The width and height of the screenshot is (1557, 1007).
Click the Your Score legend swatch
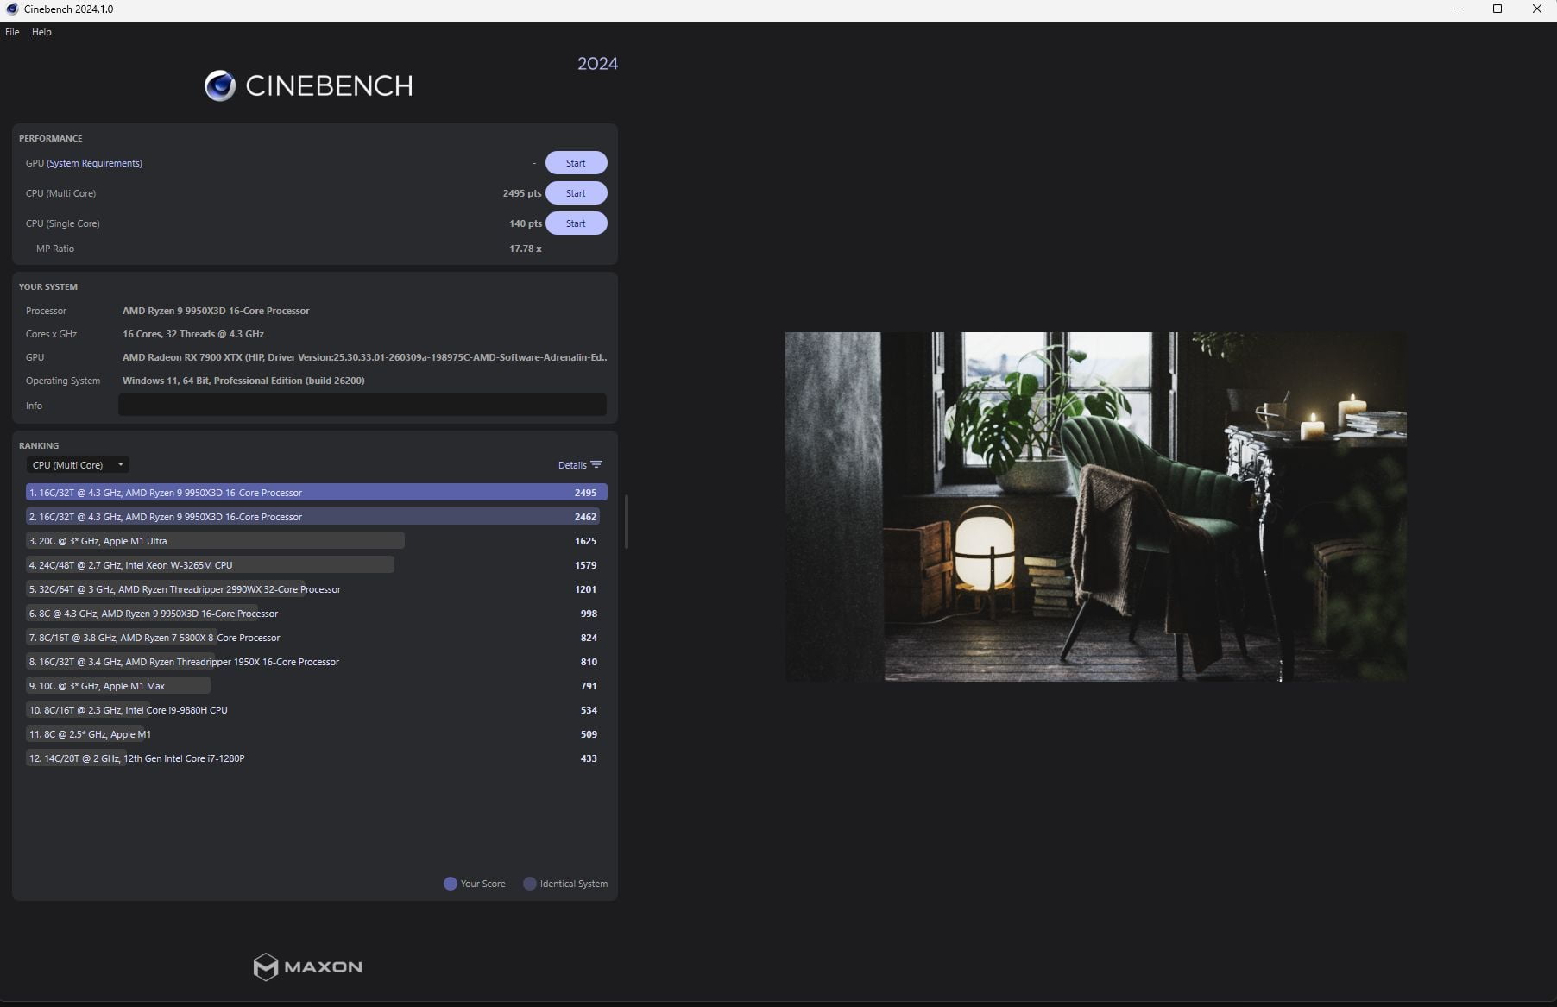click(x=450, y=884)
